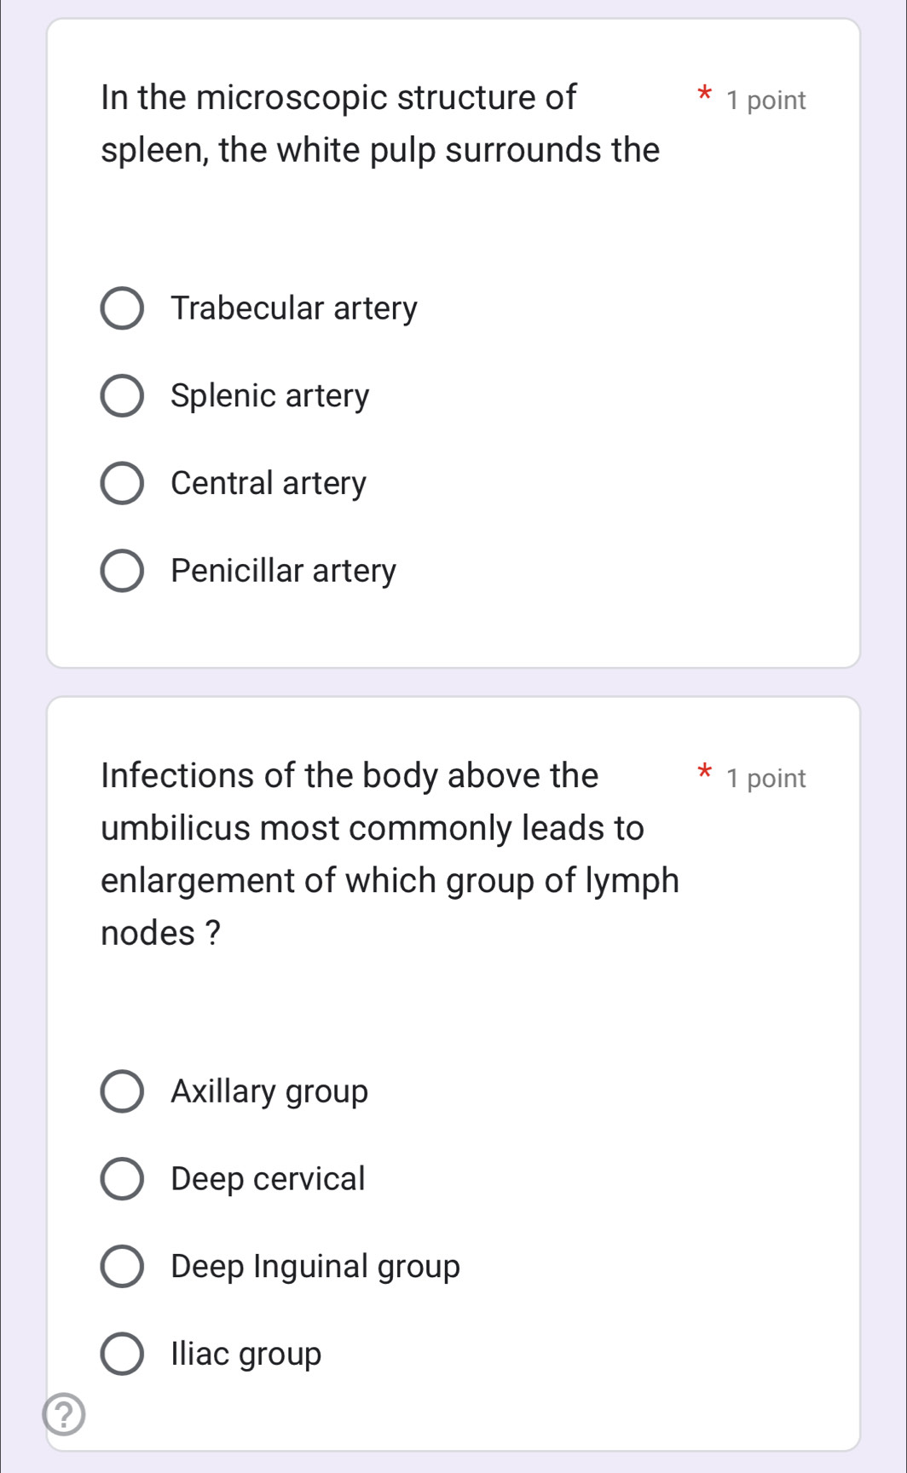
Task: Click the lymph nodes enlargement question text
Action: point(390,854)
